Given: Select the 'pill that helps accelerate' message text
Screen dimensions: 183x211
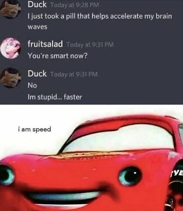Looking at the screenshot, I should click(100, 16).
